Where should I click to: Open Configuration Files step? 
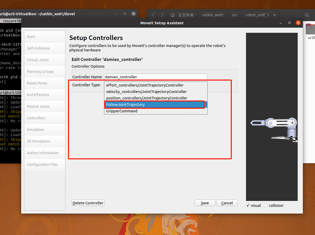click(x=44, y=165)
